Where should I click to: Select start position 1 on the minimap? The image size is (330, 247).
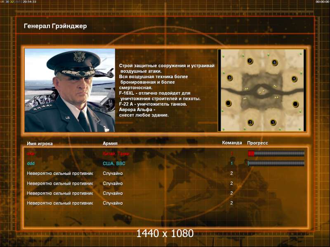pos(273,122)
